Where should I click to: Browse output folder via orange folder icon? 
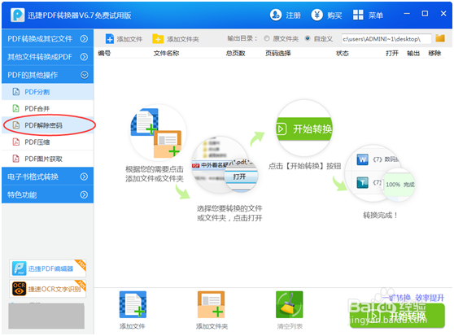pyautogui.click(x=440, y=38)
